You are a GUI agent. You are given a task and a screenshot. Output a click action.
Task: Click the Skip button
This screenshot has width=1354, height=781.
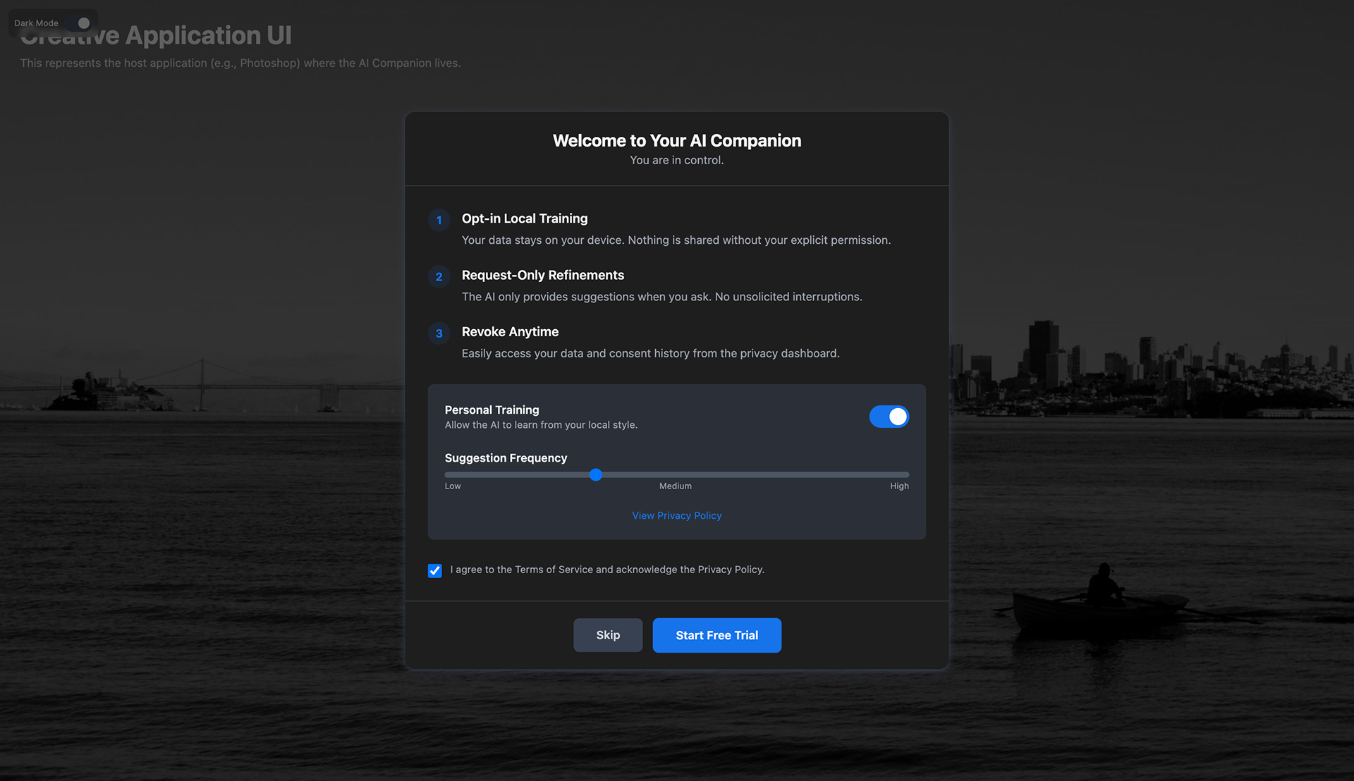[607, 635]
